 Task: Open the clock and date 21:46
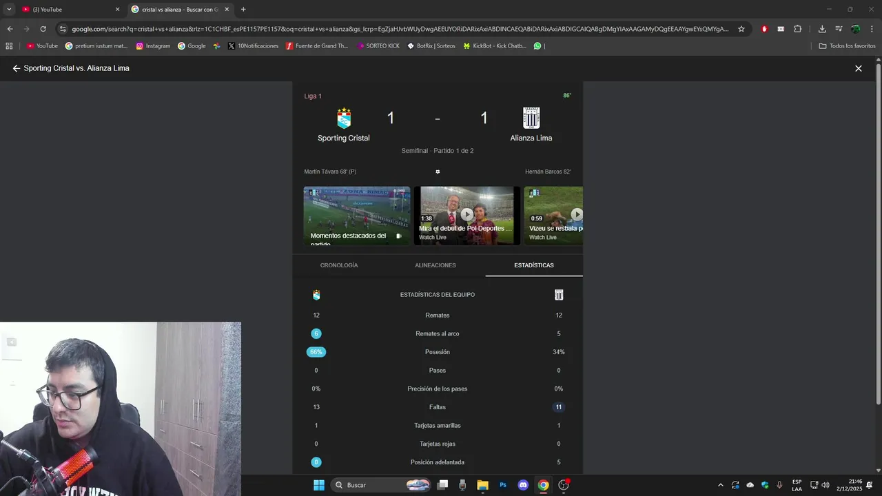tap(850, 485)
